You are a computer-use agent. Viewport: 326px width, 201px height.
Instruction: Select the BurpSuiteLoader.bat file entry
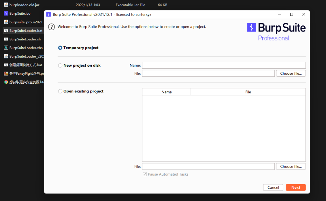(x=25, y=31)
